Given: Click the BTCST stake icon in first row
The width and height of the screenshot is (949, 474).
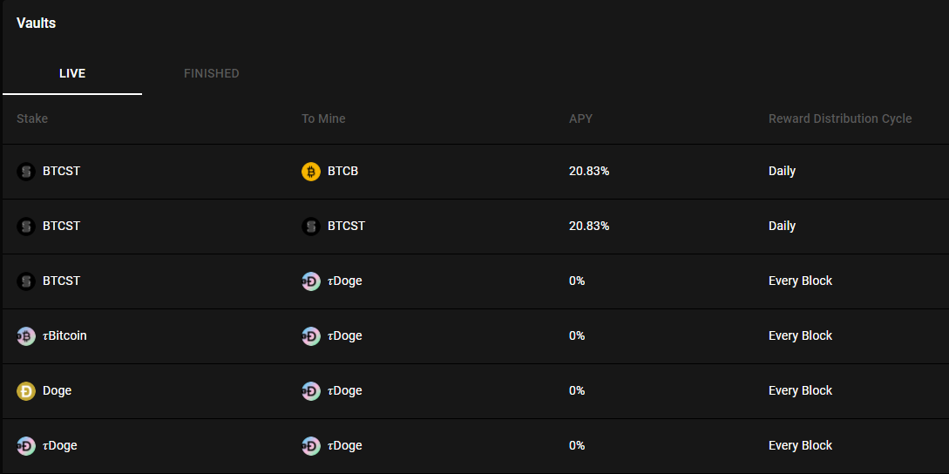Looking at the screenshot, I should (26, 172).
